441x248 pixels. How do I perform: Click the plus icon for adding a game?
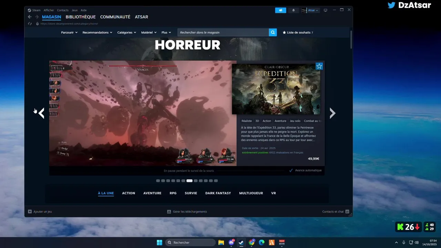[x=30, y=211]
